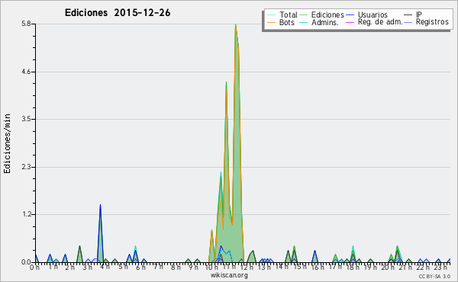Click the 'Ediciones' legend label
The image size is (458, 282).
[x=327, y=14]
